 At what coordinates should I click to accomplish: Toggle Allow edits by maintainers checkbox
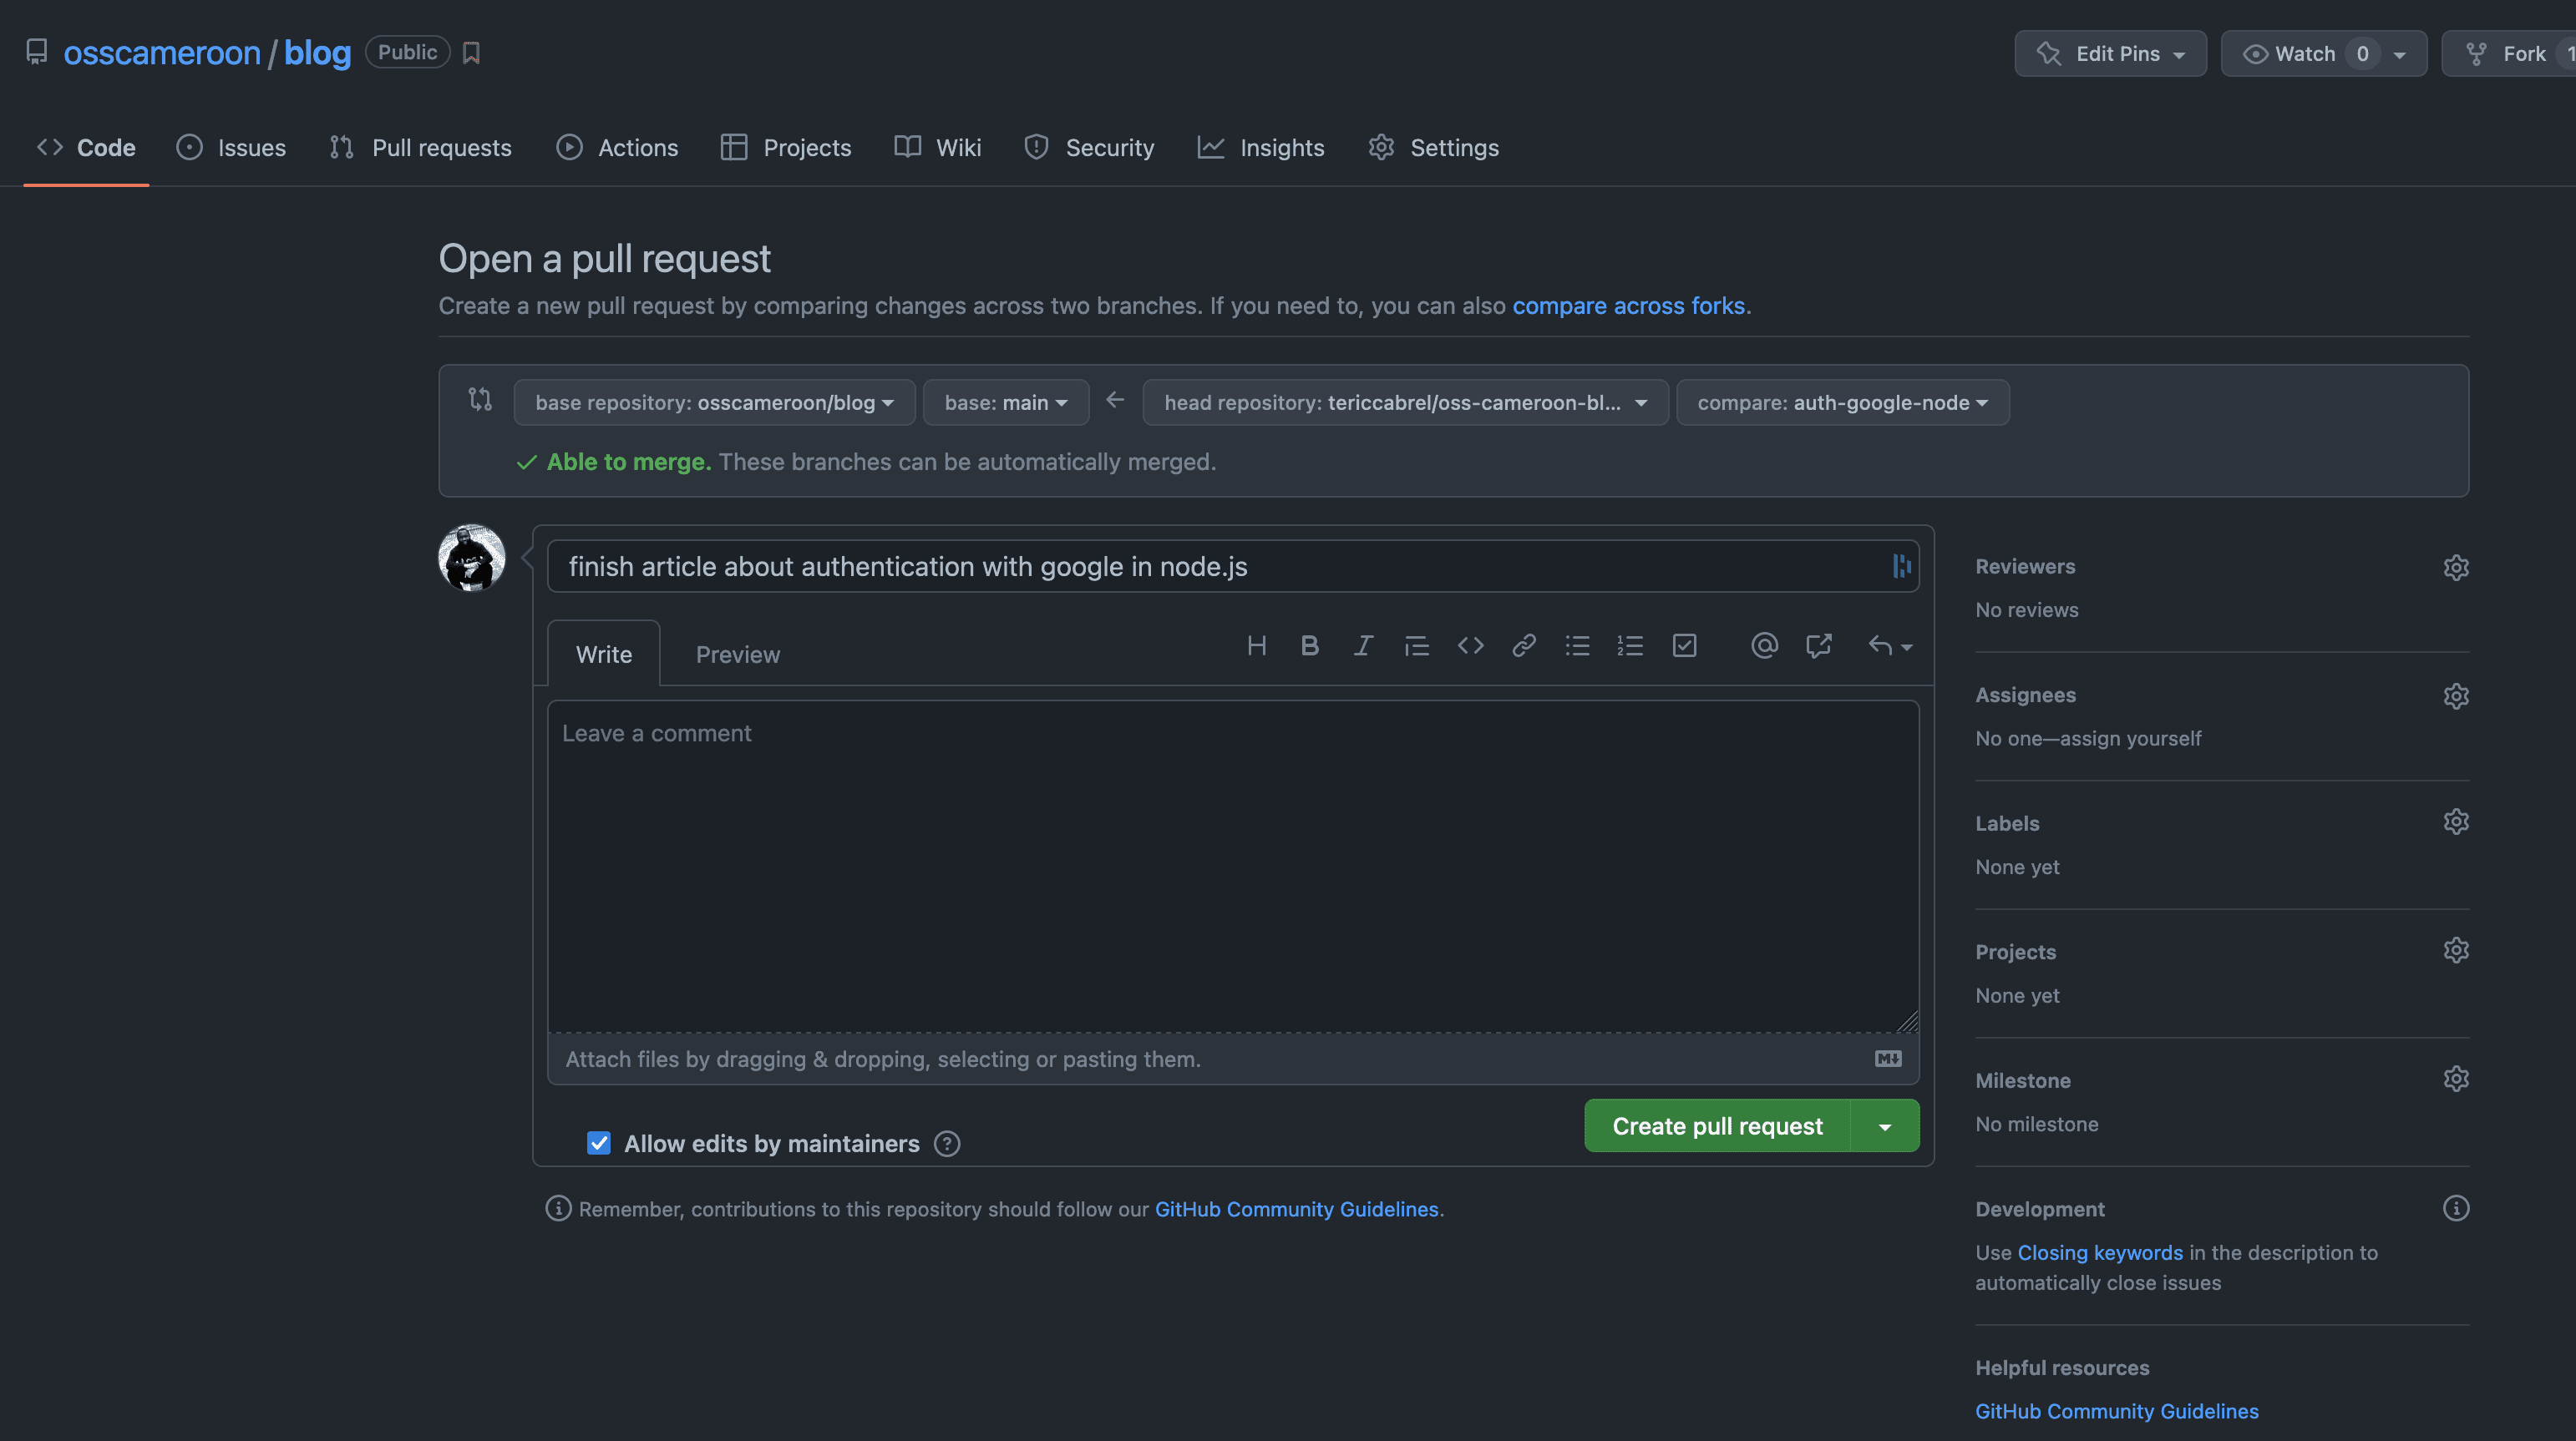pos(598,1142)
